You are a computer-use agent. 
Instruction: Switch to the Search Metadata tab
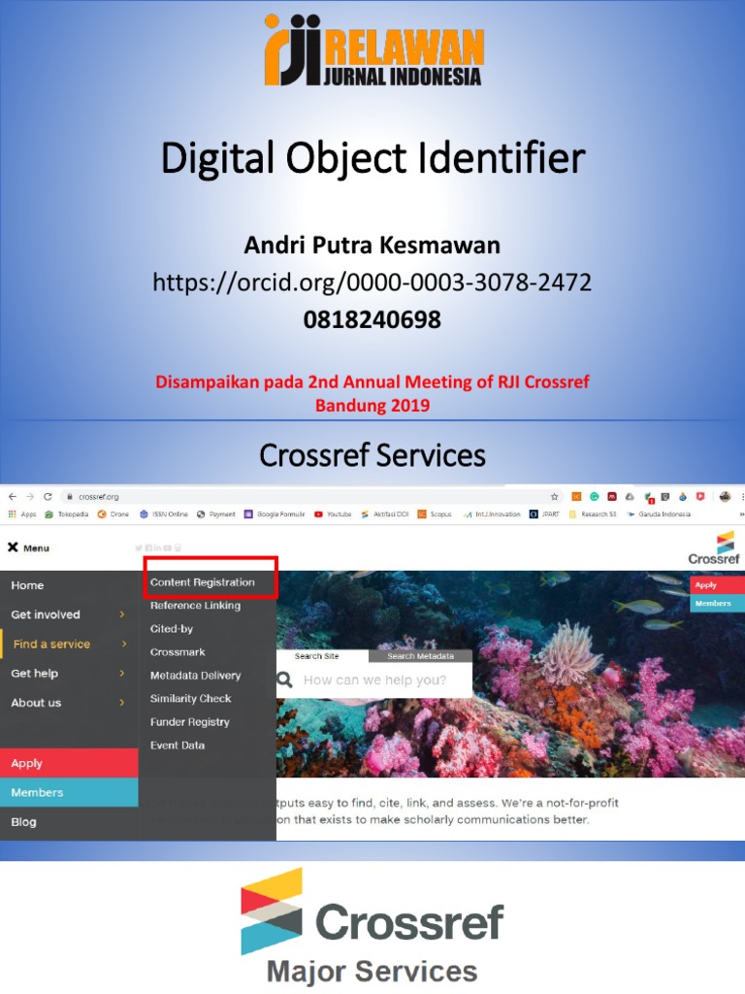pos(421,656)
